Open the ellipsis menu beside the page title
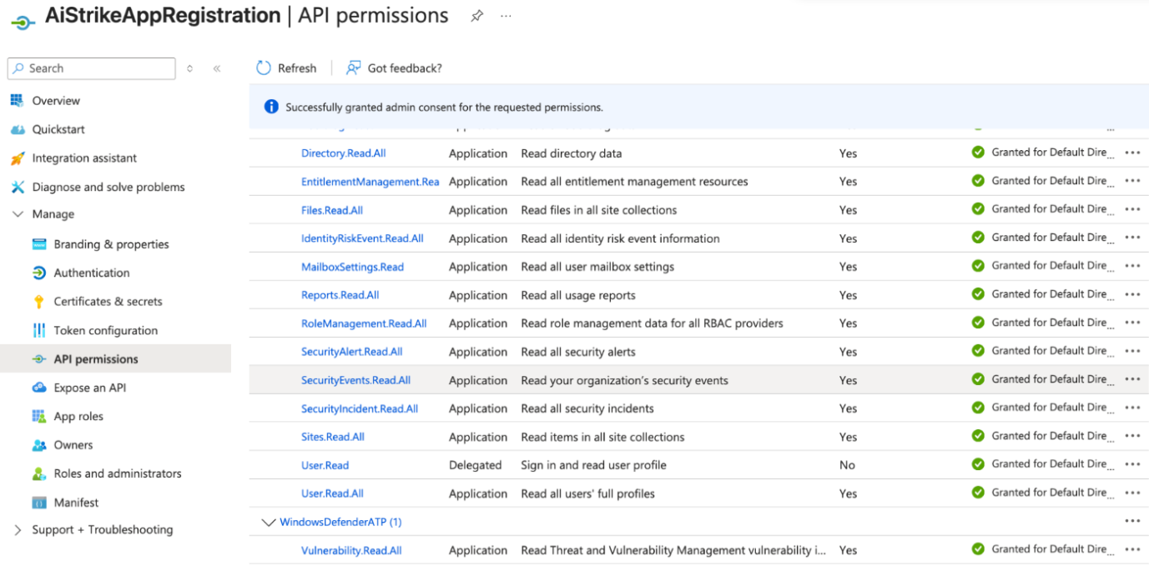The width and height of the screenshot is (1149, 566). pos(506,16)
